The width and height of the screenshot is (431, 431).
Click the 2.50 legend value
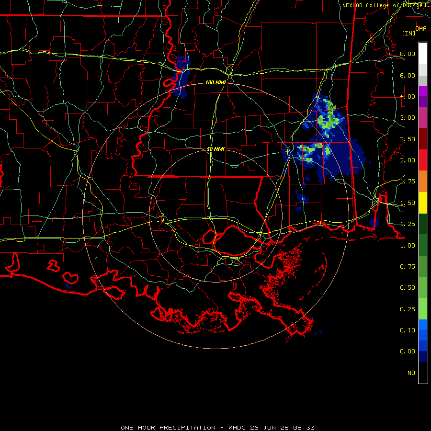pyautogui.click(x=408, y=139)
